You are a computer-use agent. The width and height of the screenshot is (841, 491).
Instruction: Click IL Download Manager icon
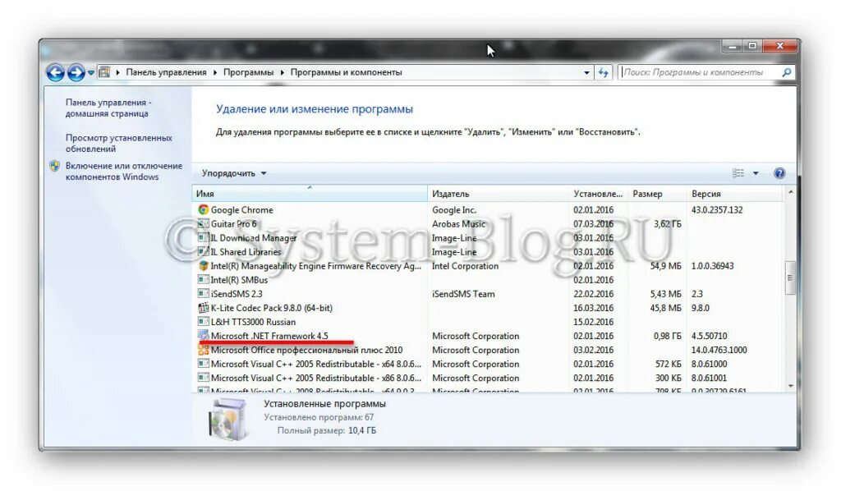coord(204,237)
